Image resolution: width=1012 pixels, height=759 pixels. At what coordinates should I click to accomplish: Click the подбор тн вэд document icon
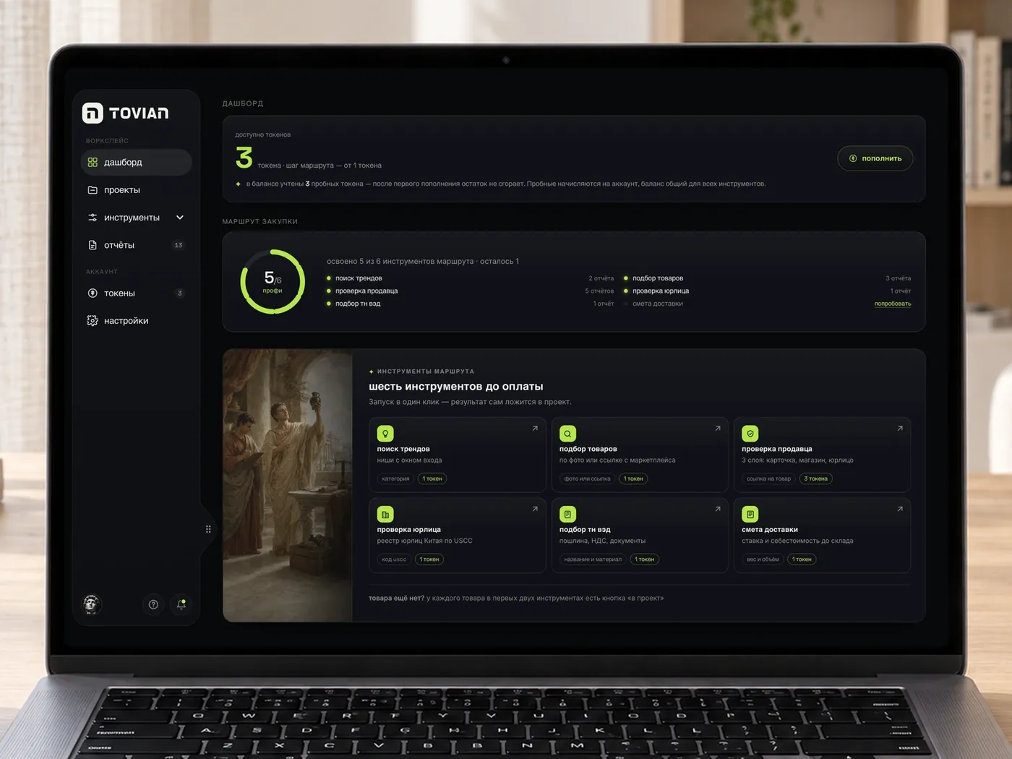[x=567, y=515]
